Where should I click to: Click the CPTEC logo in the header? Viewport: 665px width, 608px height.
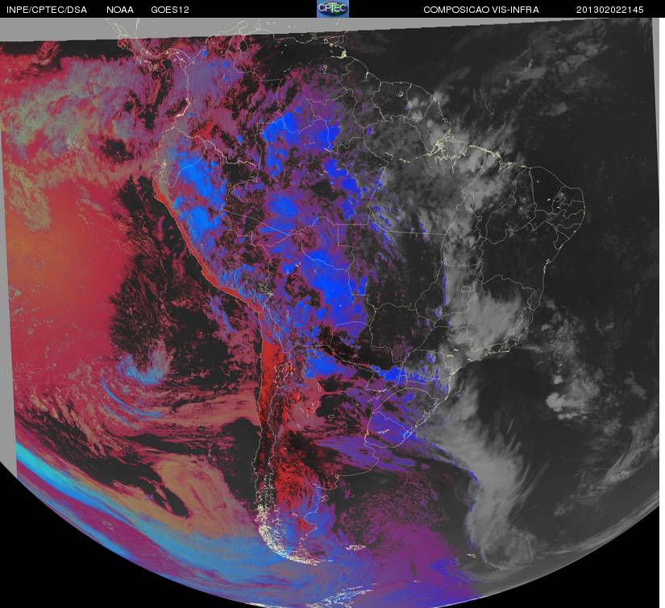click(x=333, y=9)
